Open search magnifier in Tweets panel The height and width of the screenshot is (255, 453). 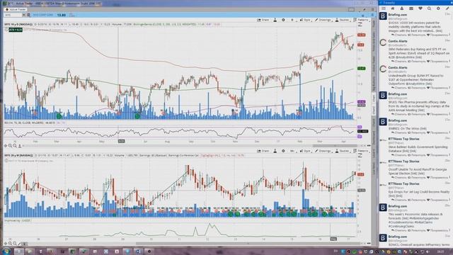tap(430, 8)
